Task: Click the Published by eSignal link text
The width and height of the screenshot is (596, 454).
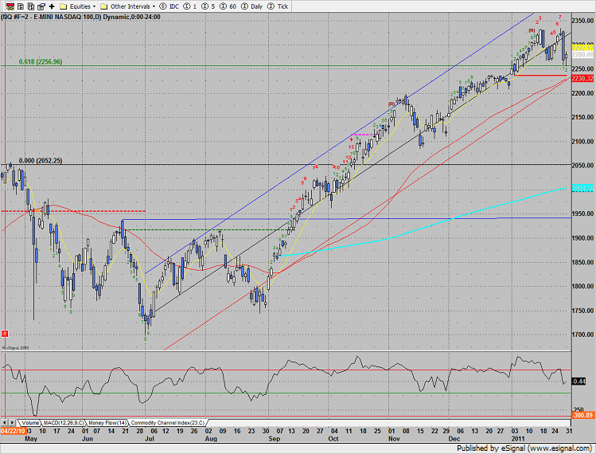Action: click(524, 448)
